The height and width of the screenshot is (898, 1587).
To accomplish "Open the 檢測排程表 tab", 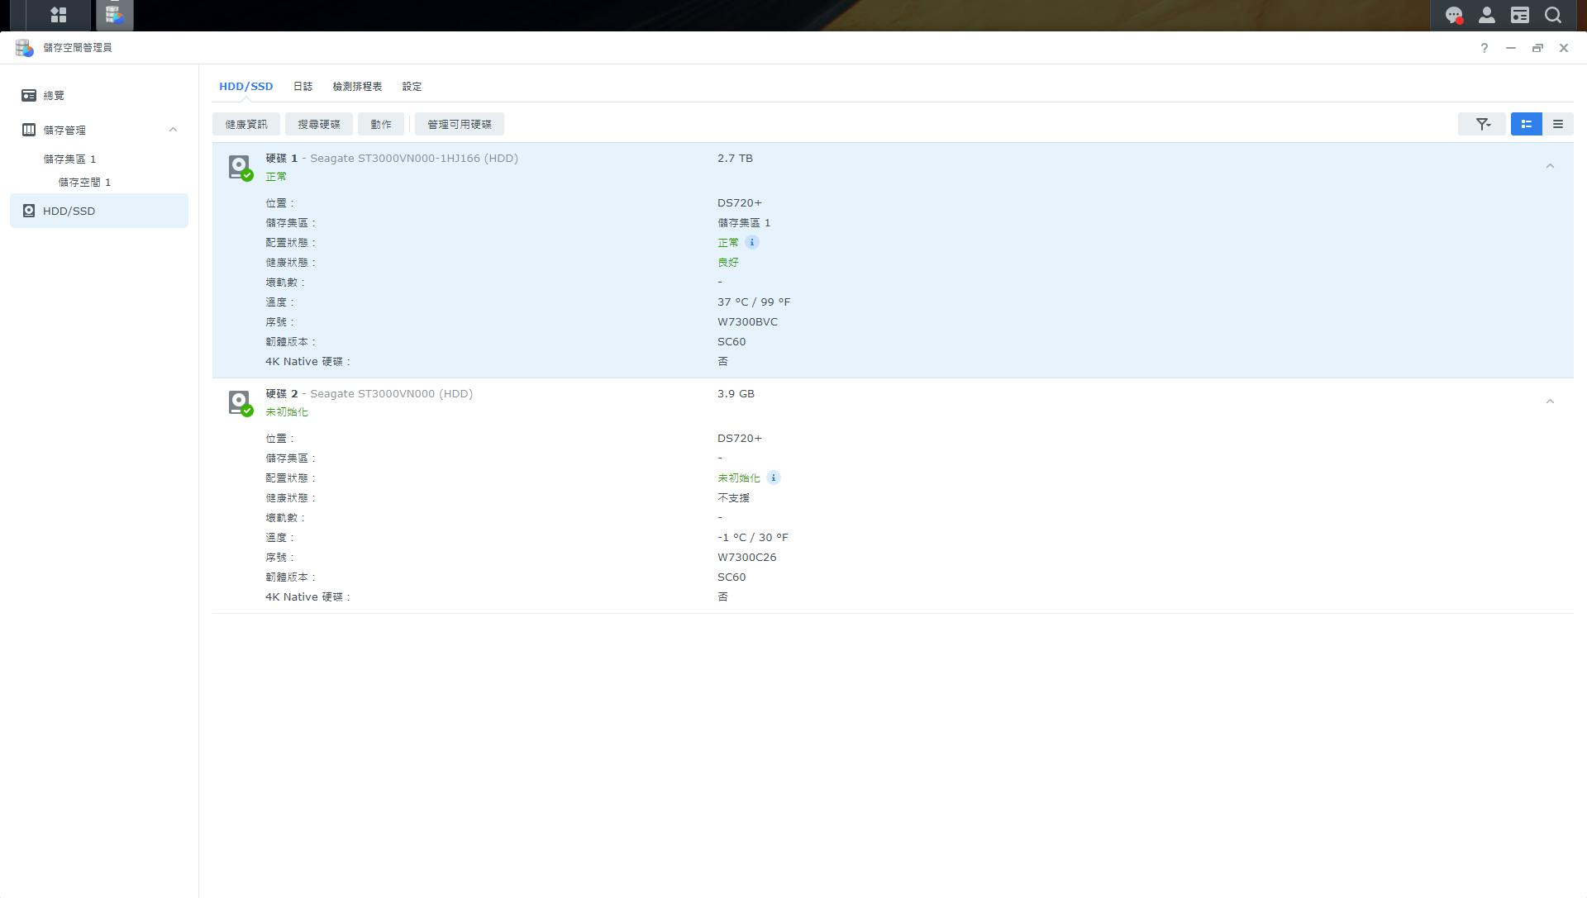I will [x=357, y=86].
